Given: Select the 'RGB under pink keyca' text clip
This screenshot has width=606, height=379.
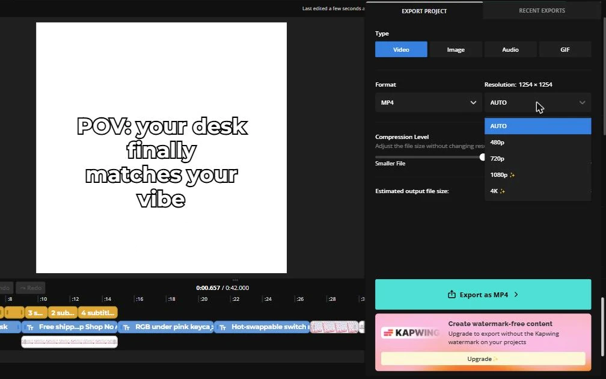Looking at the screenshot, I should [166, 327].
